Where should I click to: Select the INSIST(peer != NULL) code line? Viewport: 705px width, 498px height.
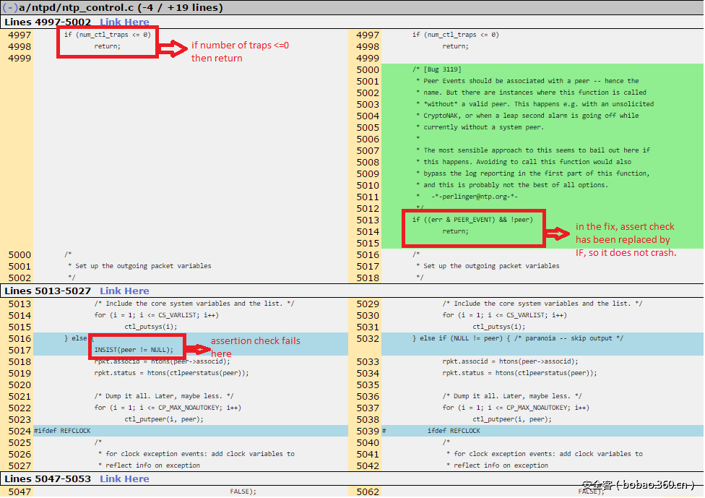pos(134,350)
